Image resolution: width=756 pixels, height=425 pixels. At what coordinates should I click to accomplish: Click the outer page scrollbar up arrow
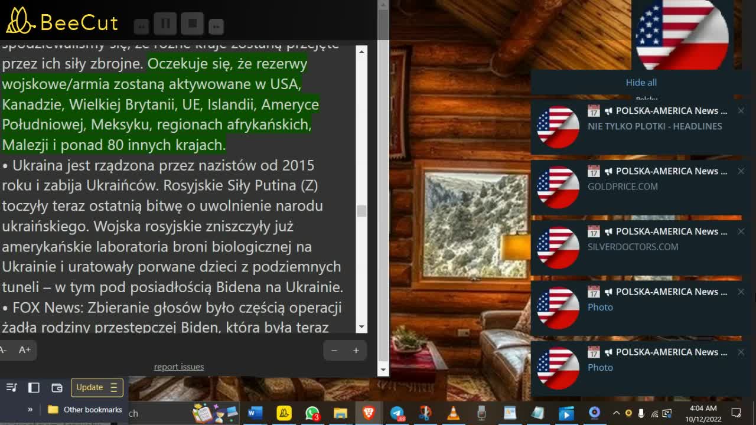(x=383, y=5)
